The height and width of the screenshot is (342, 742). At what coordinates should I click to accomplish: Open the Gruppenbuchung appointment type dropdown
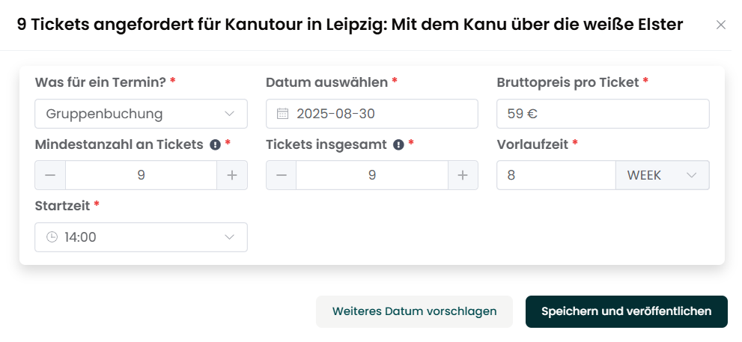click(141, 114)
